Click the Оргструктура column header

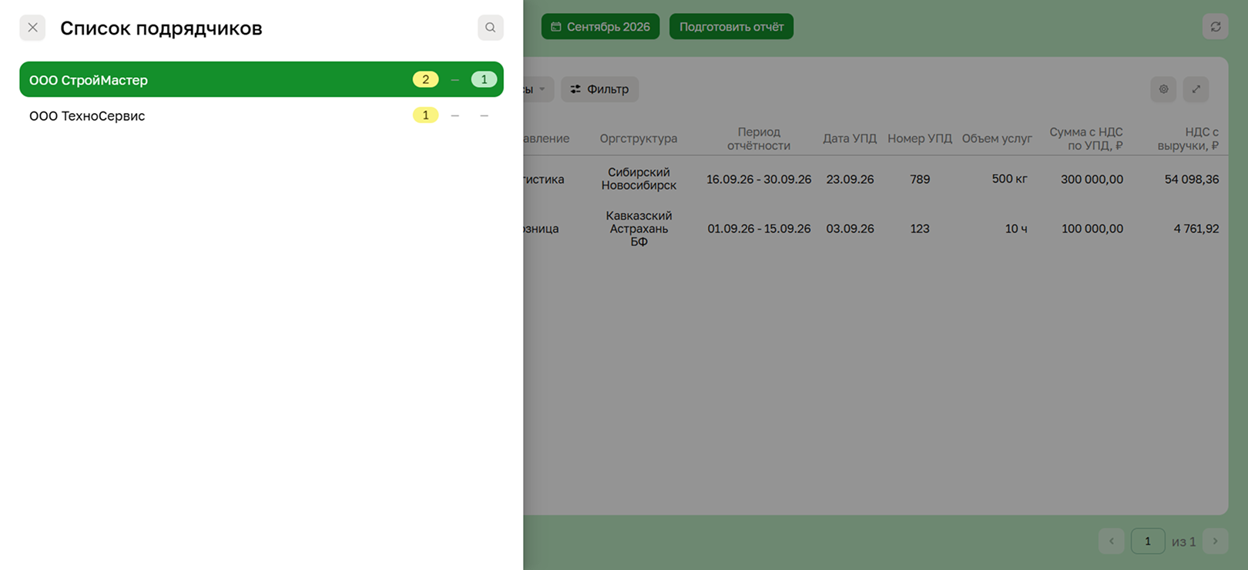(x=639, y=138)
